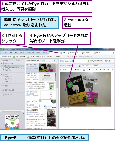Open the アクティビティ activity toolbar icon

click(x=69, y=53)
